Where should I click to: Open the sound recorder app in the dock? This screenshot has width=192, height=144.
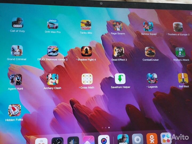(73, 140)
